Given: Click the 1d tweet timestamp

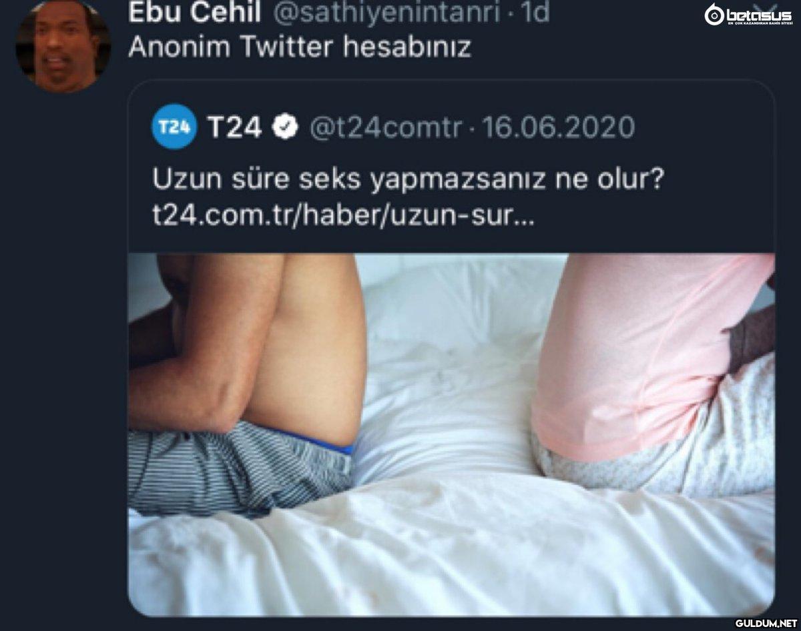Looking at the screenshot, I should (535, 13).
